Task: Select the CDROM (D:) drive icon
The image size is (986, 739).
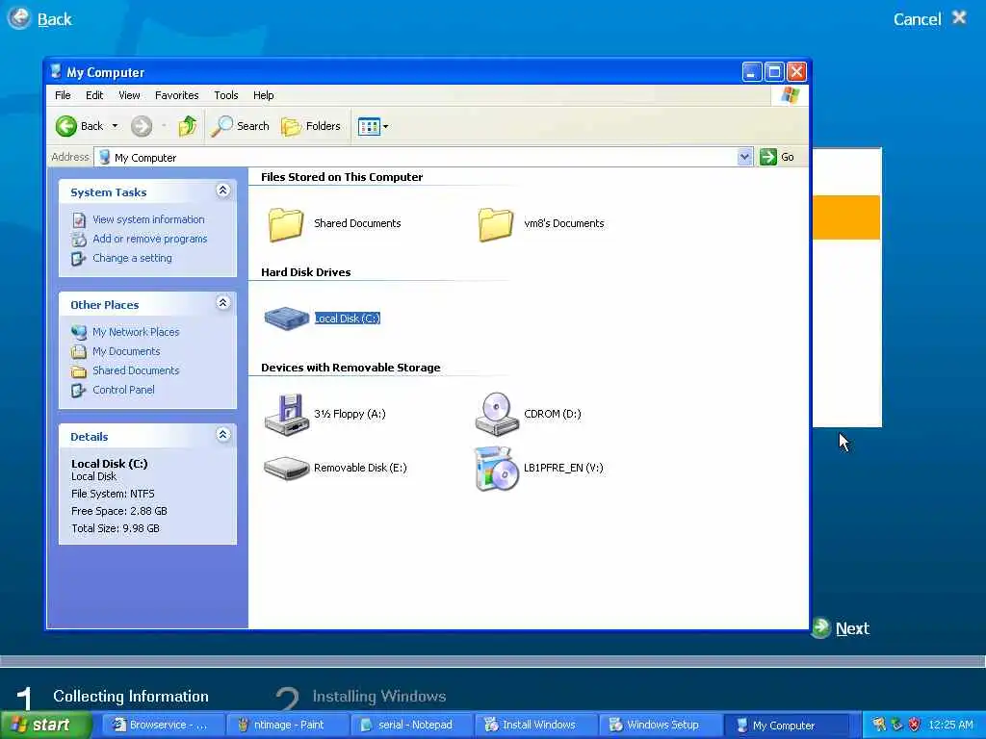Action: click(x=497, y=414)
